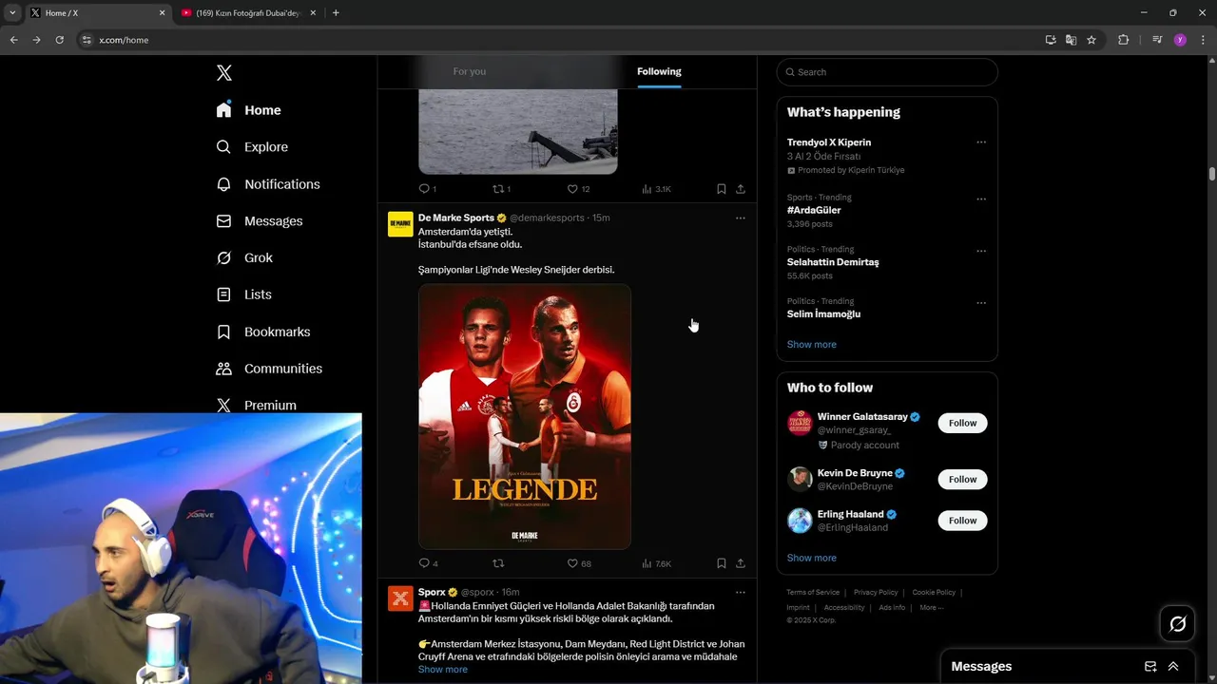Open Communities in sidebar
This screenshot has height=684, width=1217.
[269, 369]
